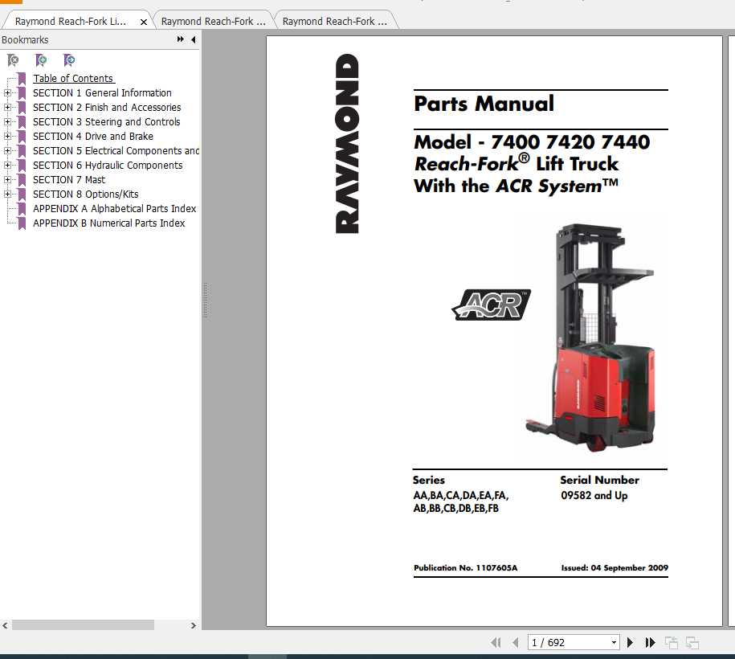Click the Bookmarks panel title
Image resolution: width=735 pixels, height=659 pixels.
click(x=25, y=40)
